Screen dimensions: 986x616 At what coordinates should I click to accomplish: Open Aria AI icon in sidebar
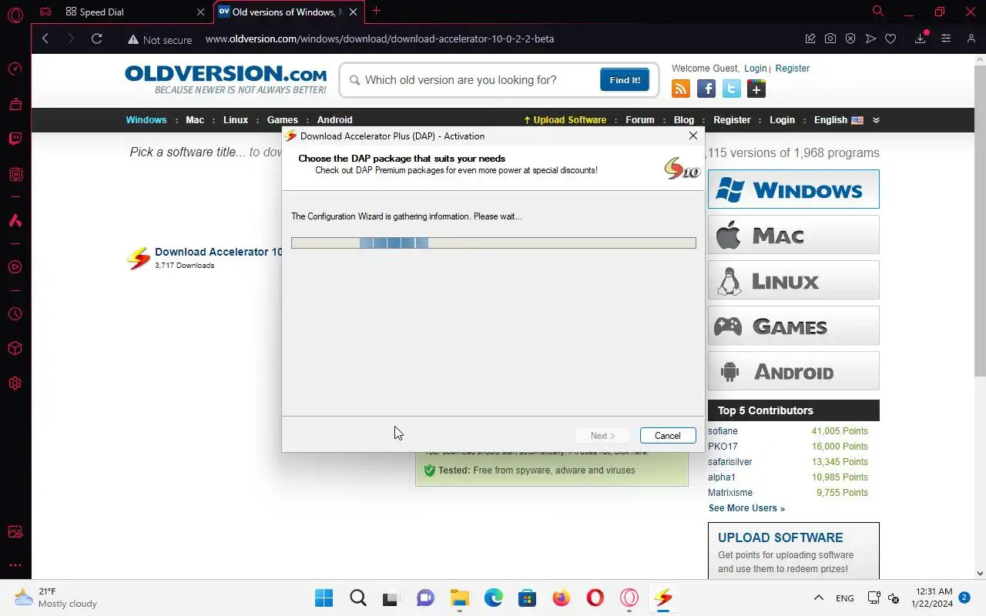[x=15, y=220]
